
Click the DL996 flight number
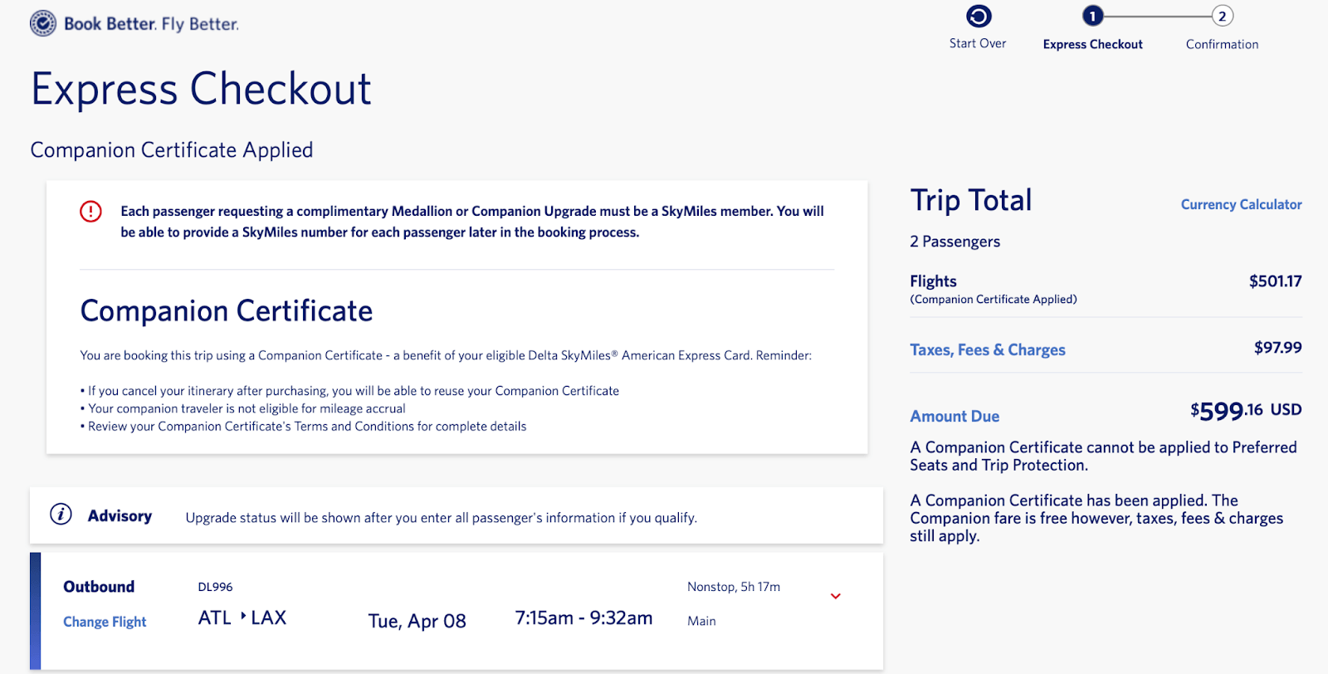[x=215, y=587]
